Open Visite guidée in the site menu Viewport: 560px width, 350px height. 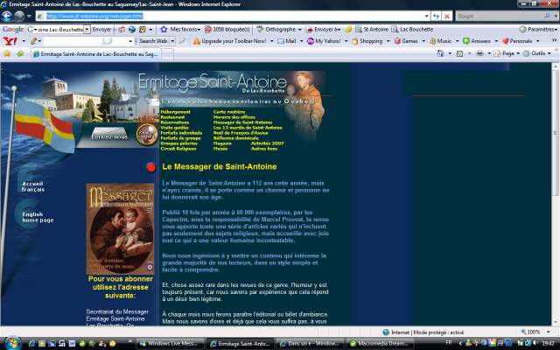[175, 128]
